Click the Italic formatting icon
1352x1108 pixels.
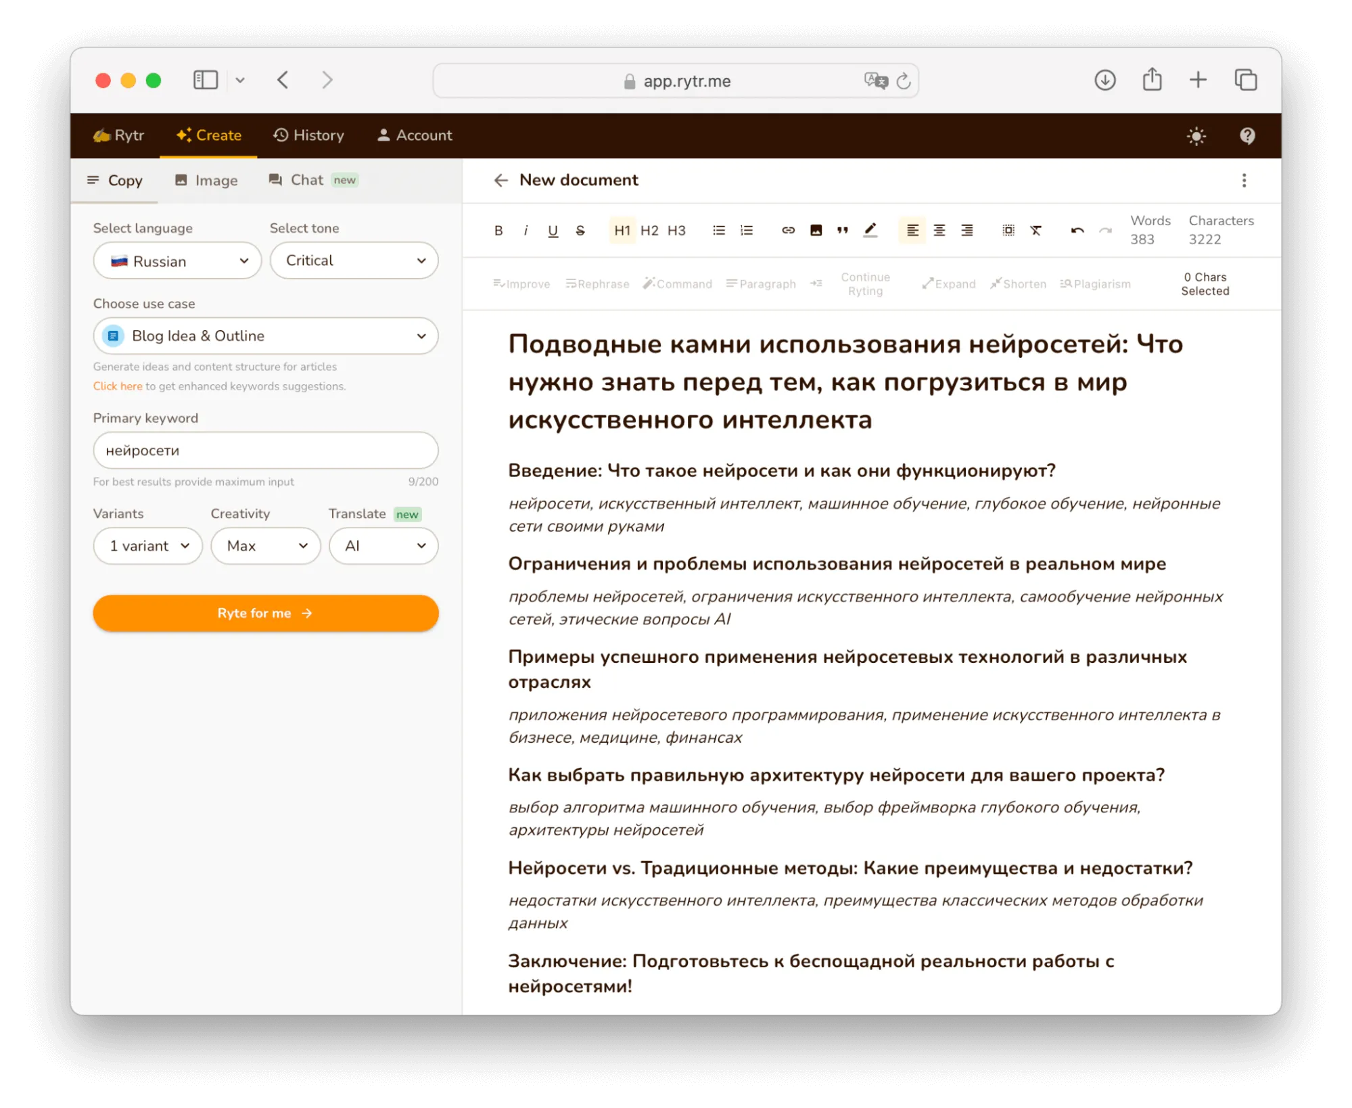click(526, 230)
